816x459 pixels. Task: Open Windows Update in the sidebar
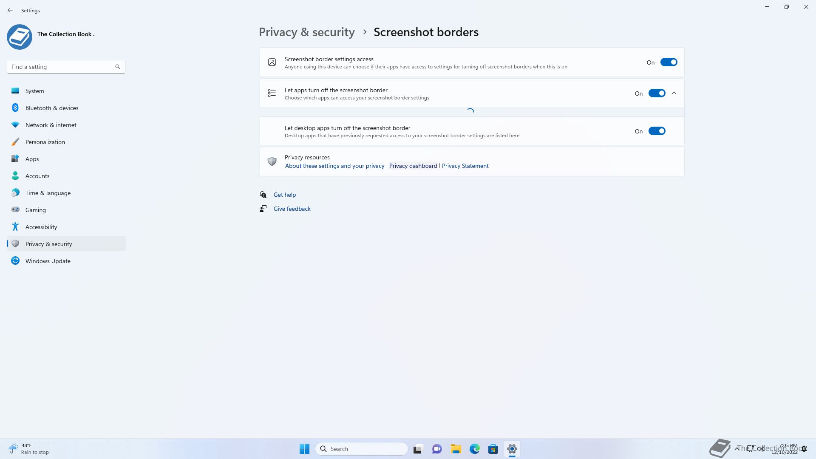click(48, 261)
